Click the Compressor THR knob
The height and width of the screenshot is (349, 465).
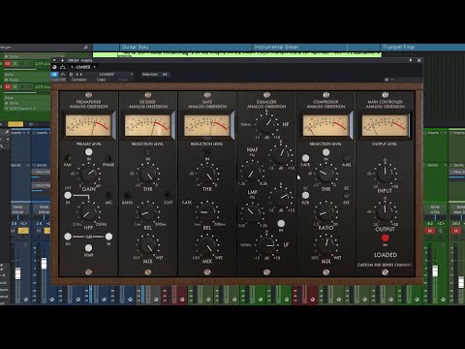tap(325, 174)
